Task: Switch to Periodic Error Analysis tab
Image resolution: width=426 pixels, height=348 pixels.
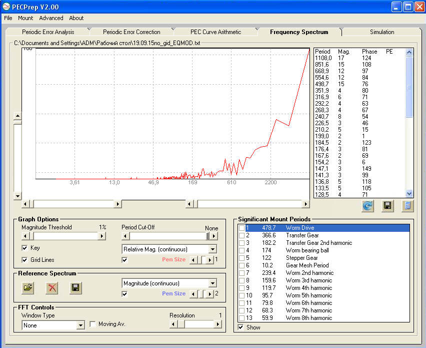Action: click(x=48, y=32)
